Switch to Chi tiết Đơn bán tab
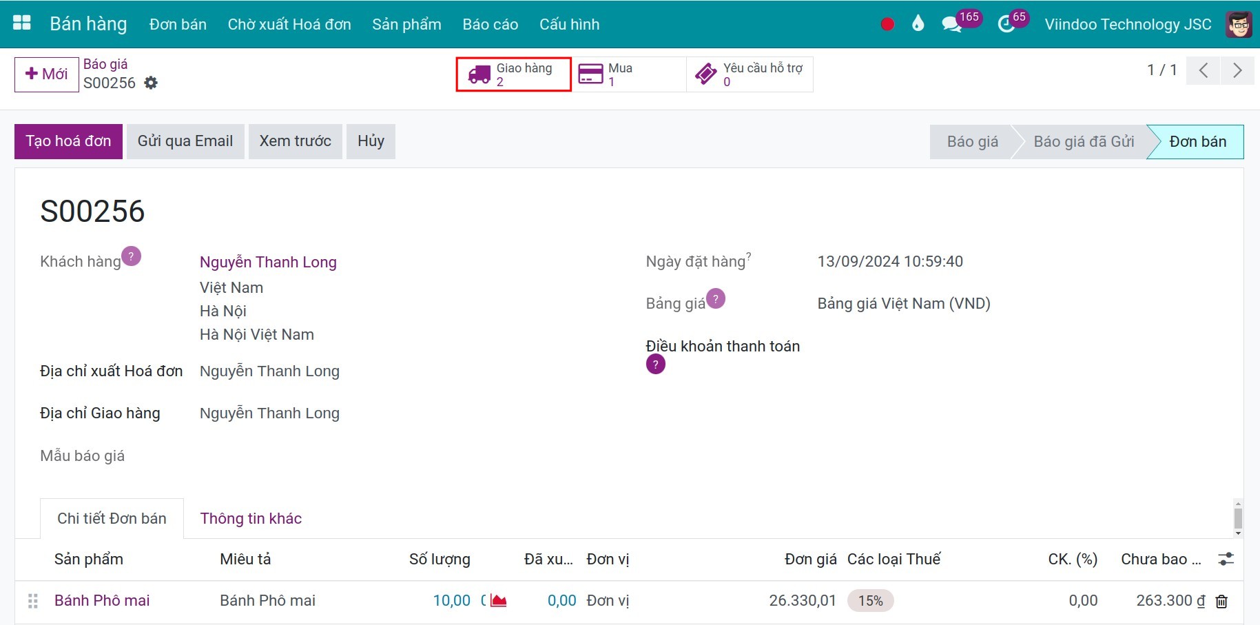 click(112, 519)
